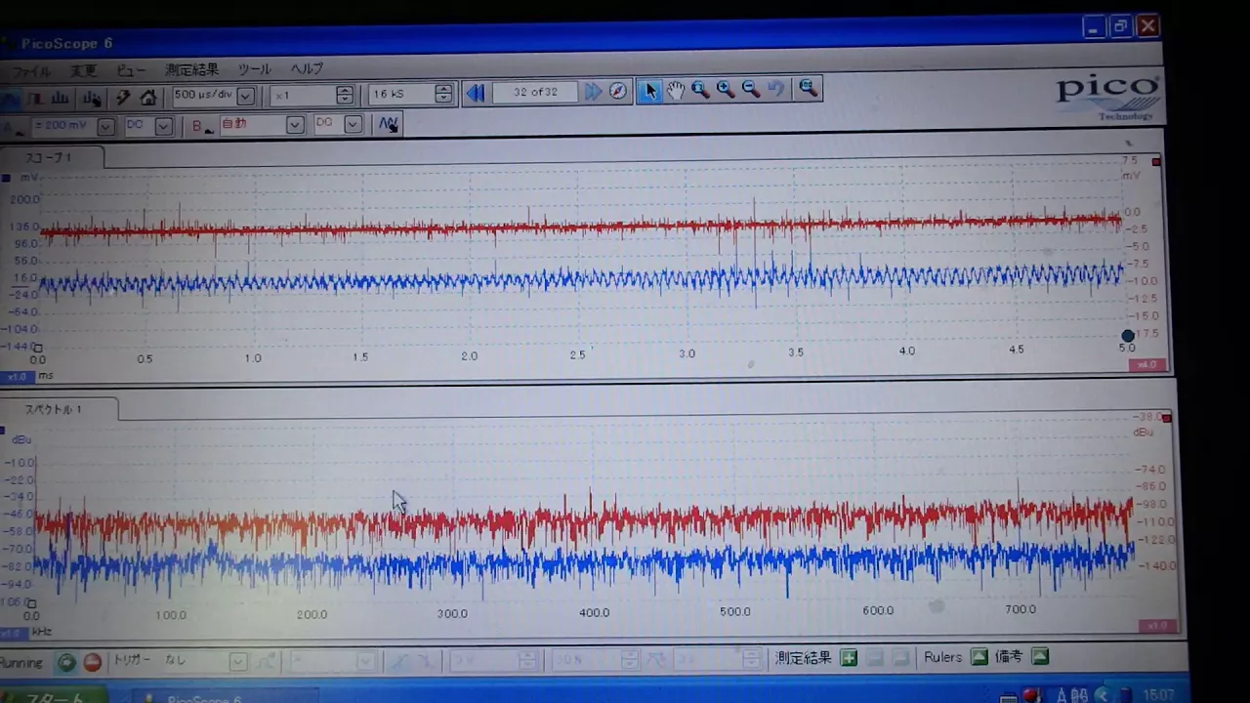
Task: Click red channel B axis marker in scope view
Action: 1156,161
